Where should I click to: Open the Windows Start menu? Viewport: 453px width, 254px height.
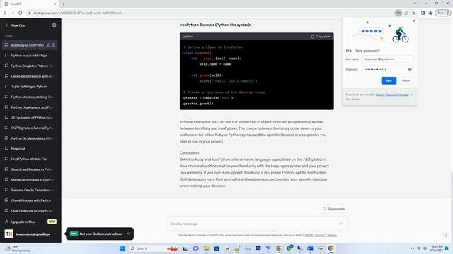[x=122, y=248]
